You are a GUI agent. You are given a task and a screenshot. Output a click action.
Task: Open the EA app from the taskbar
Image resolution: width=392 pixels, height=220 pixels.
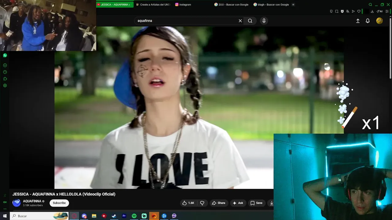tap(154, 216)
